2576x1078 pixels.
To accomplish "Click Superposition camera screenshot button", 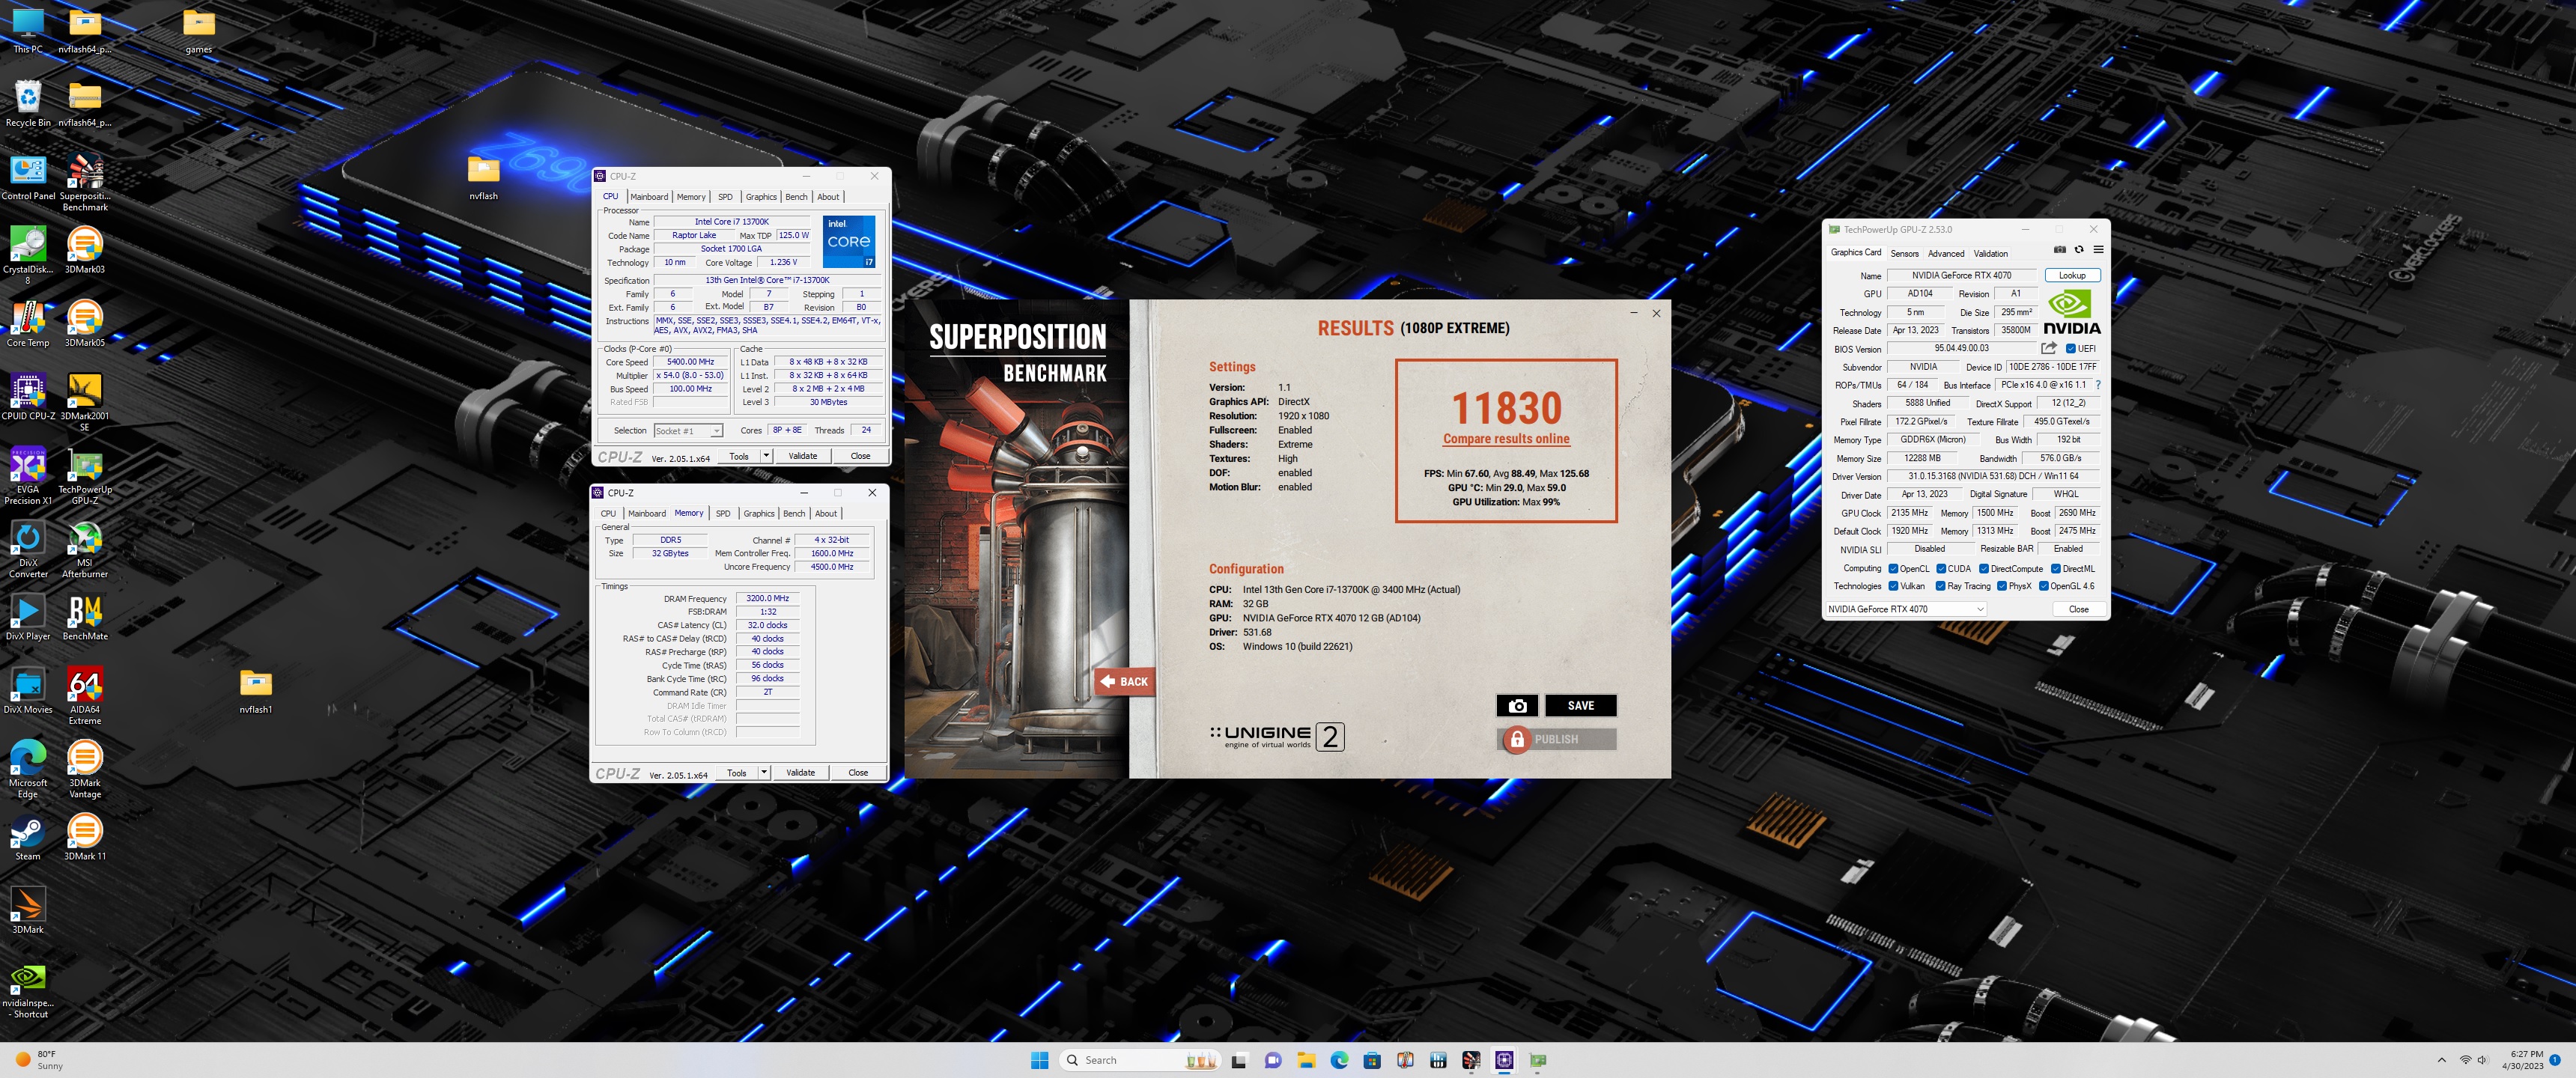I will point(1517,706).
